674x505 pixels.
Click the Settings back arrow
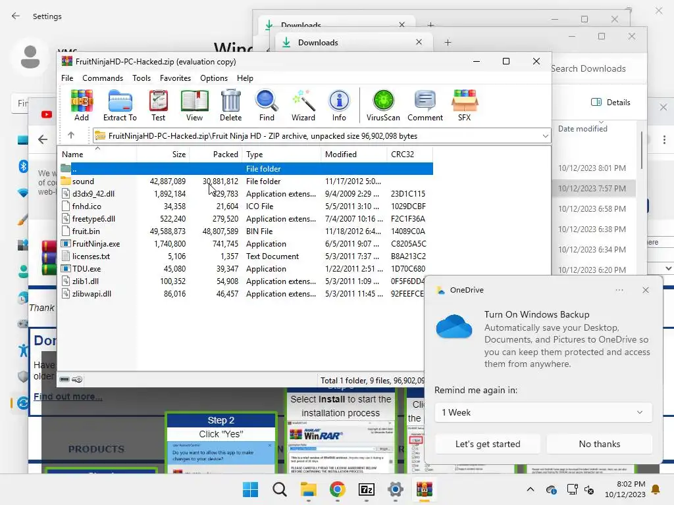click(16, 16)
